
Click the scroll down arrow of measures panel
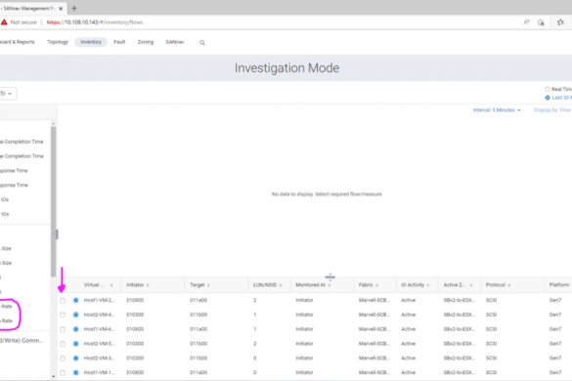pos(53,376)
